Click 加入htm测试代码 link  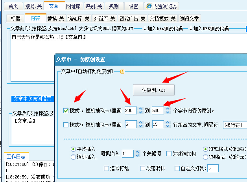(x=163, y=29)
